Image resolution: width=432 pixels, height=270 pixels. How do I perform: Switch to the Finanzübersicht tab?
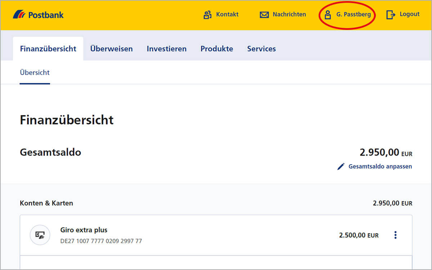coord(48,49)
